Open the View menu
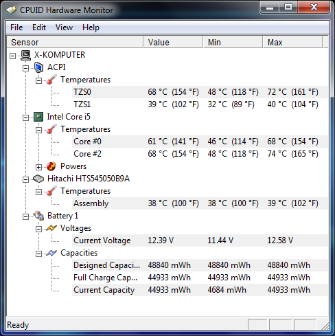This screenshot has height=336, width=335. 64,27
